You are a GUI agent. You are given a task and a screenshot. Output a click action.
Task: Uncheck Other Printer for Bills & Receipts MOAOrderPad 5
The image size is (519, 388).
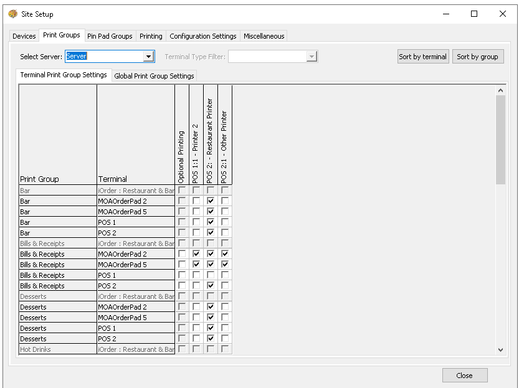pyautogui.click(x=225, y=265)
